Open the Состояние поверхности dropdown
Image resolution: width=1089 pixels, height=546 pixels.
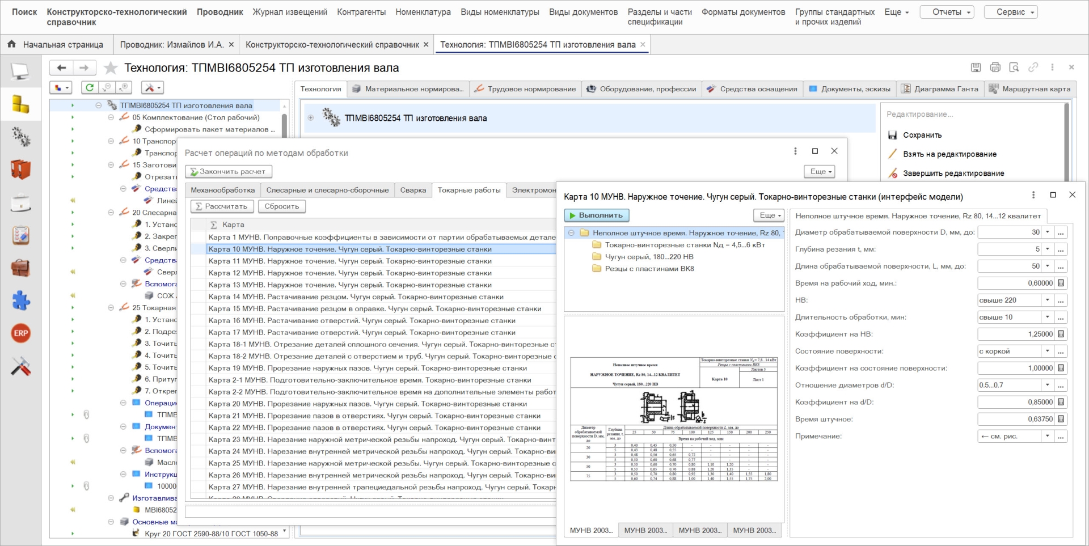click(1048, 351)
